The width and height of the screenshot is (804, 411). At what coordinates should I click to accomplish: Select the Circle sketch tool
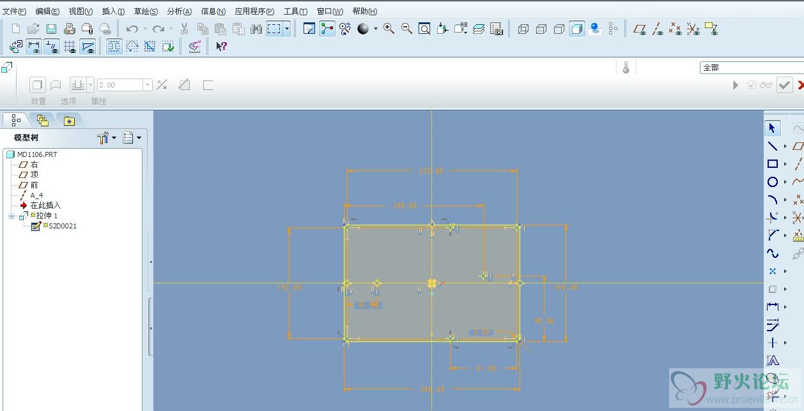point(773,182)
